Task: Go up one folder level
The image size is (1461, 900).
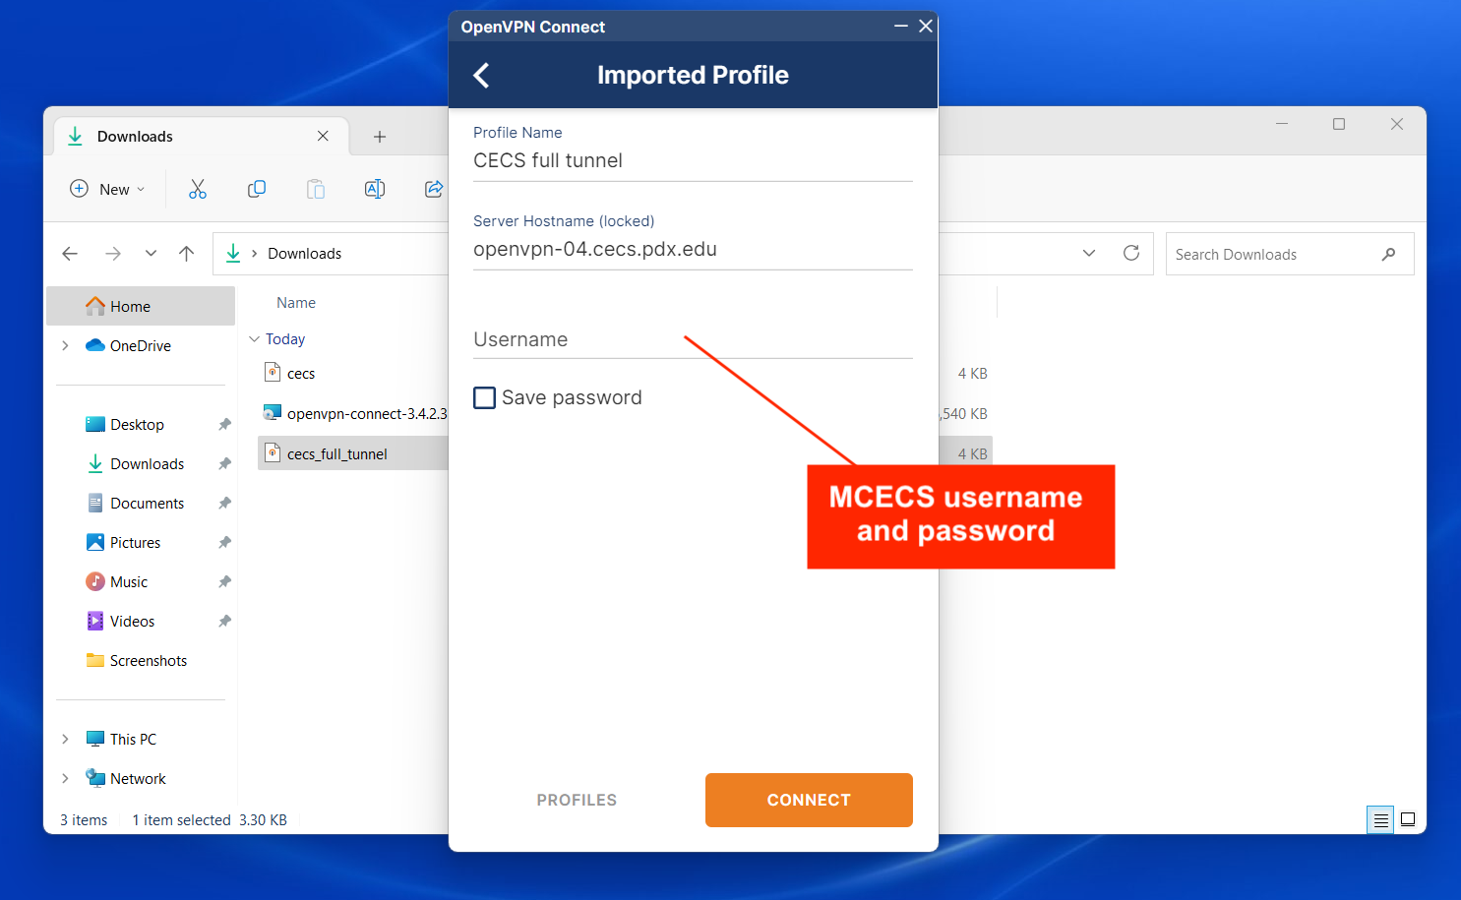Action: [x=187, y=254]
